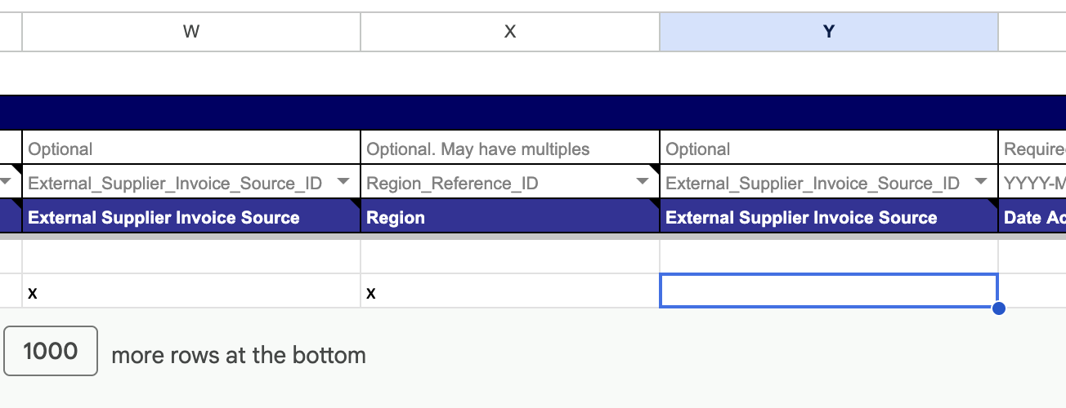Click the "x" cell in column X

510,291
